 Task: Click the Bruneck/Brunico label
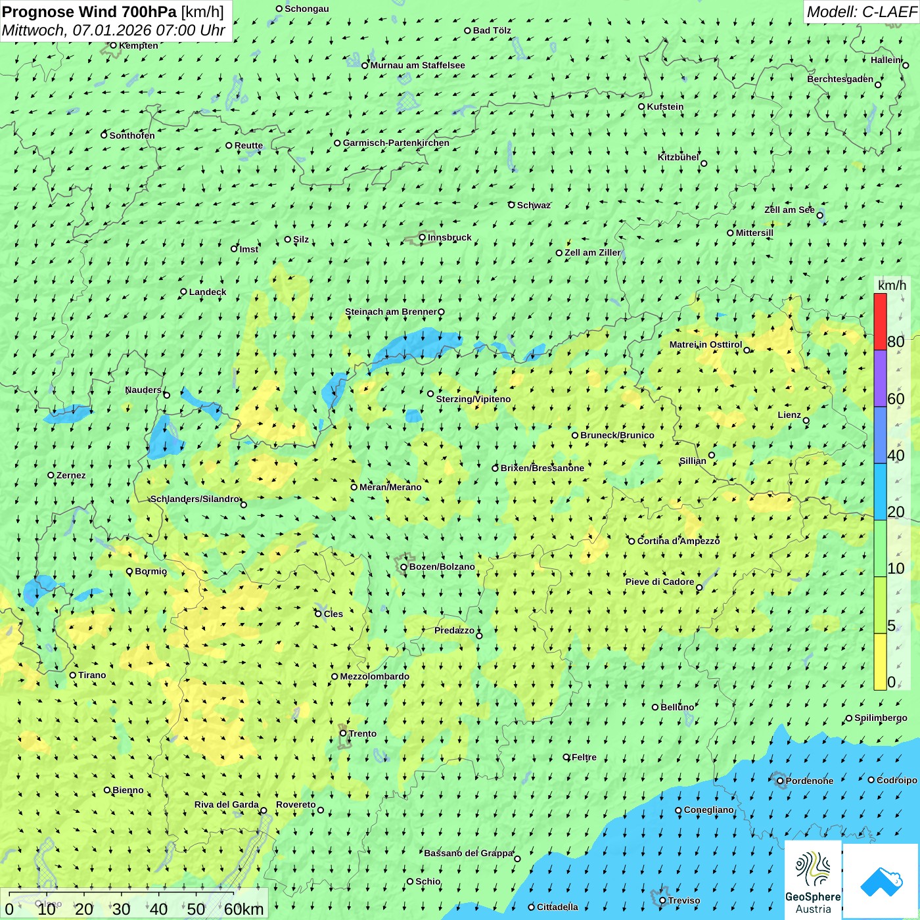point(617,435)
